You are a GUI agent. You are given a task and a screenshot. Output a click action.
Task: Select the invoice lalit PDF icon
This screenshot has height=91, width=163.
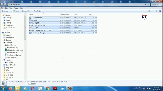[x=30, y=28]
